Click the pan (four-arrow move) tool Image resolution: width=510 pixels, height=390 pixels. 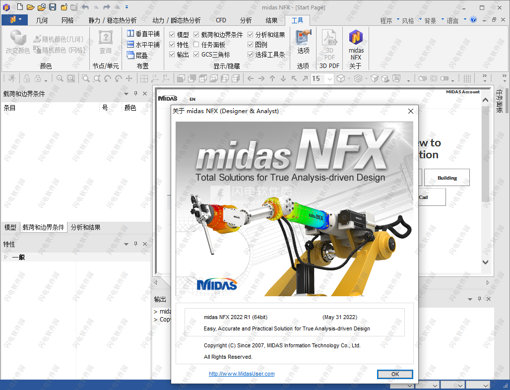[129, 78]
